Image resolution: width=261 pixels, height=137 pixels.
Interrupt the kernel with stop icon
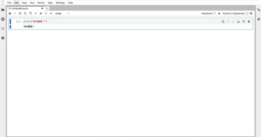coord(41,13)
